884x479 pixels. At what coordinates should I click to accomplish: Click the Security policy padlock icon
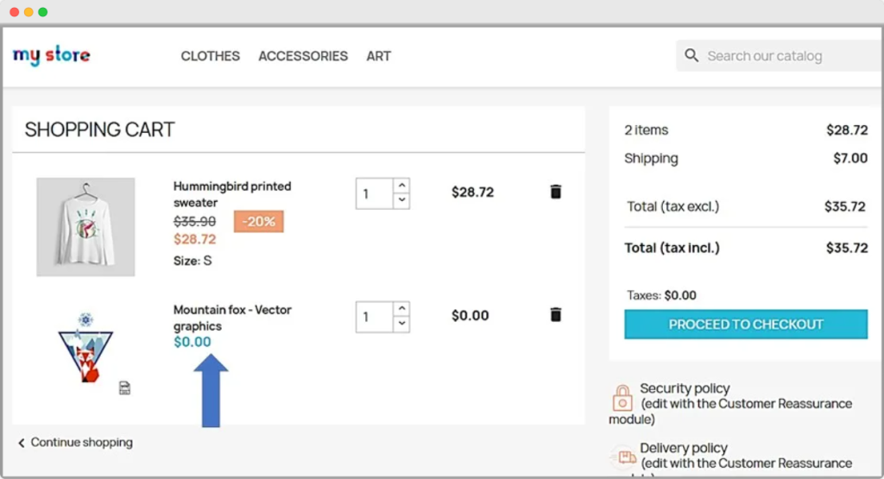click(622, 398)
